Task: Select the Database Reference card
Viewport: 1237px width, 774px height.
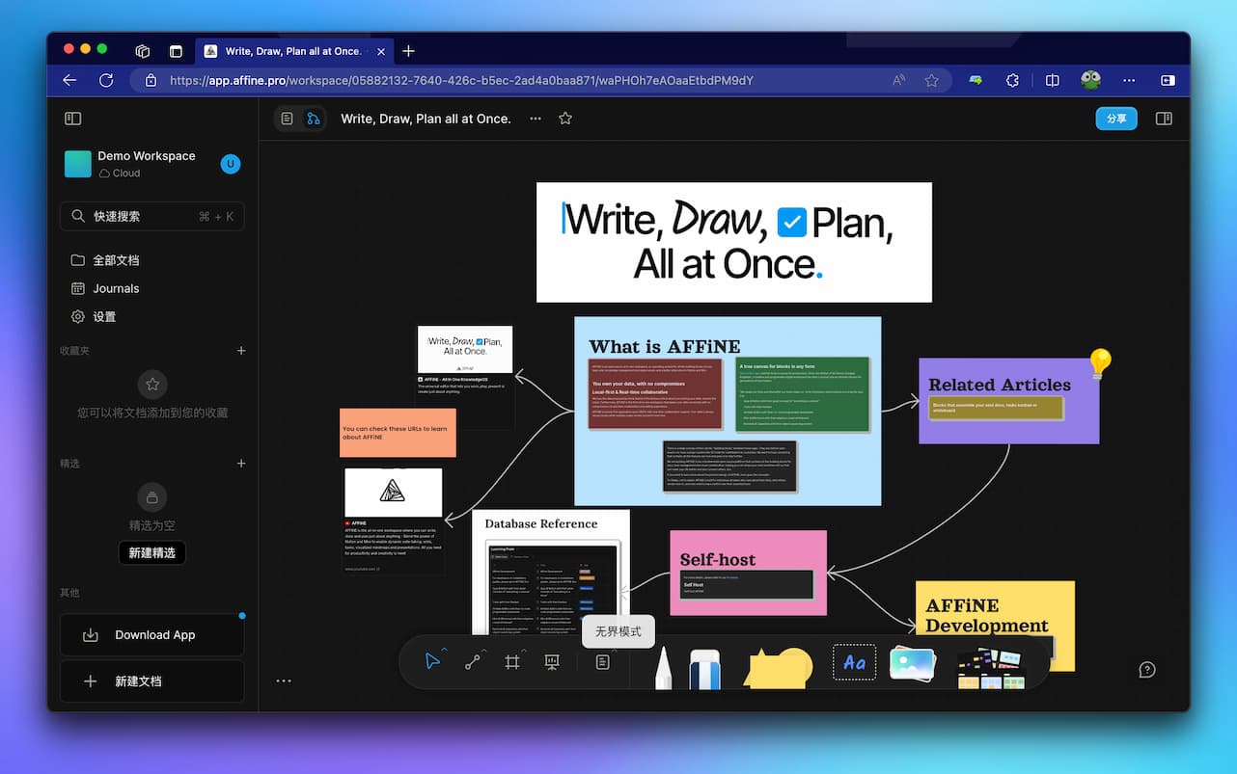Action: [x=551, y=572]
